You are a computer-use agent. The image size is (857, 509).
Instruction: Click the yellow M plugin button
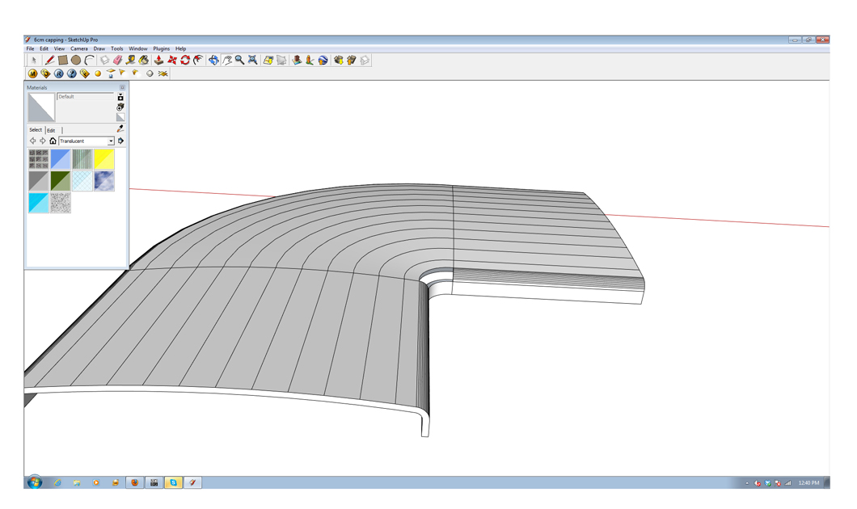coord(33,74)
